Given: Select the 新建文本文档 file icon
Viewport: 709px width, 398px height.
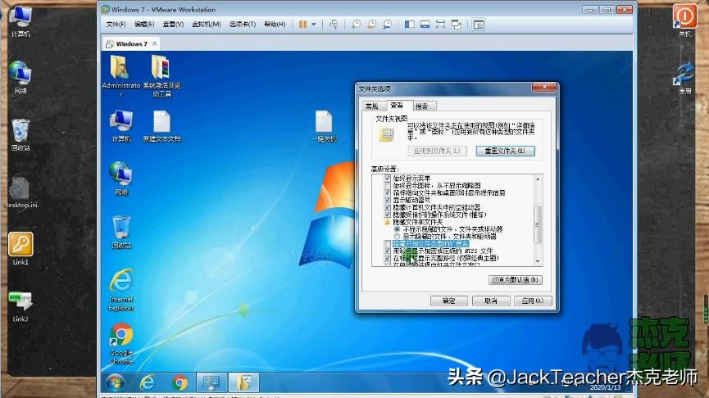Looking at the screenshot, I should (x=161, y=126).
